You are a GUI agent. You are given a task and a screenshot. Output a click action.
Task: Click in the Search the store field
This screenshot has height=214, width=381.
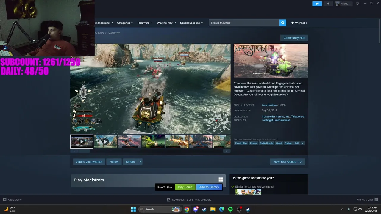(244, 23)
